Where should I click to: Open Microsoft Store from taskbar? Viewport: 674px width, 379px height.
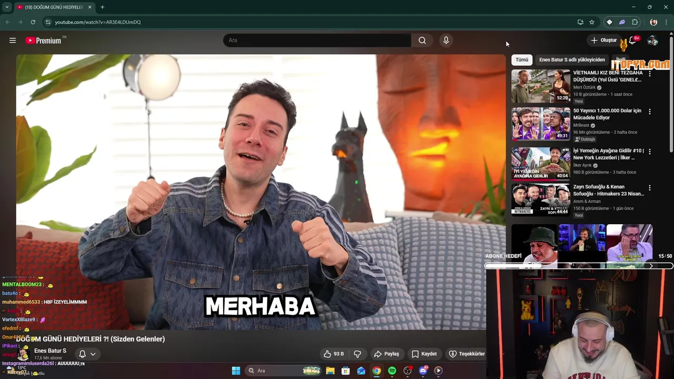click(345, 371)
